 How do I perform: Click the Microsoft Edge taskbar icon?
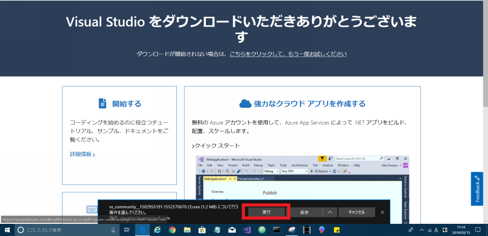[143, 230]
